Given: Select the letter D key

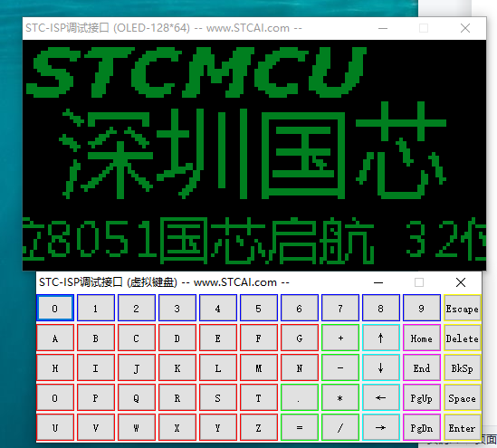Looking at the screenshot, I should click(177, 338).
